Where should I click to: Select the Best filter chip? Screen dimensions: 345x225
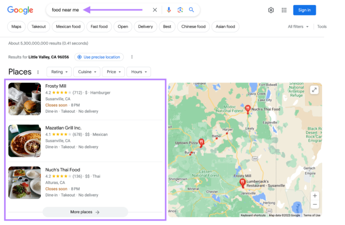167,27
